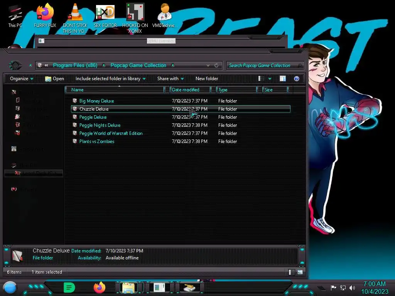
Task: Click the Big Money Deluxe folder icon
Action: (x=74, y=101)
